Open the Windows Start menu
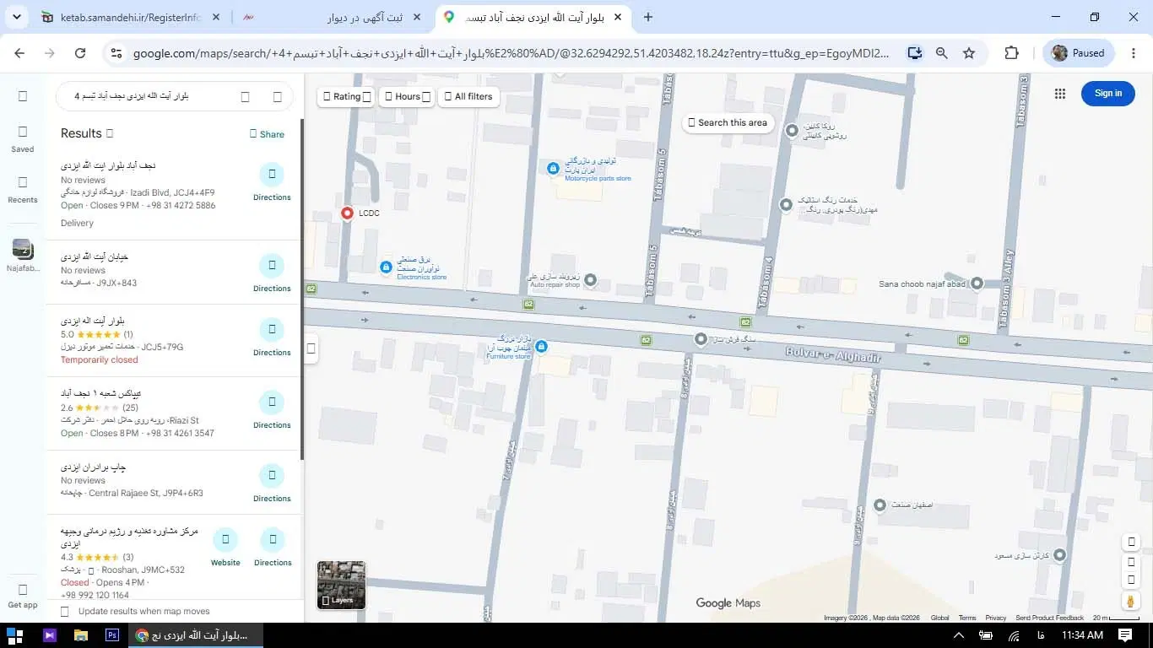 pyautogui.click(x=14, y=635)
